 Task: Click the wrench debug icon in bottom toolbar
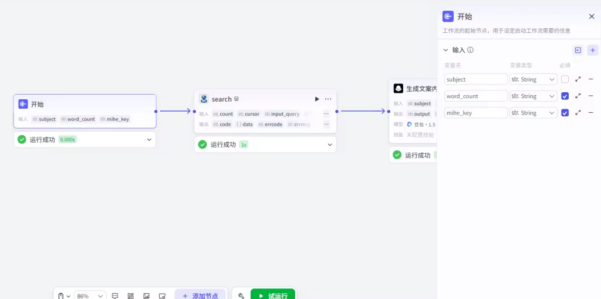[x=241, y=296]
